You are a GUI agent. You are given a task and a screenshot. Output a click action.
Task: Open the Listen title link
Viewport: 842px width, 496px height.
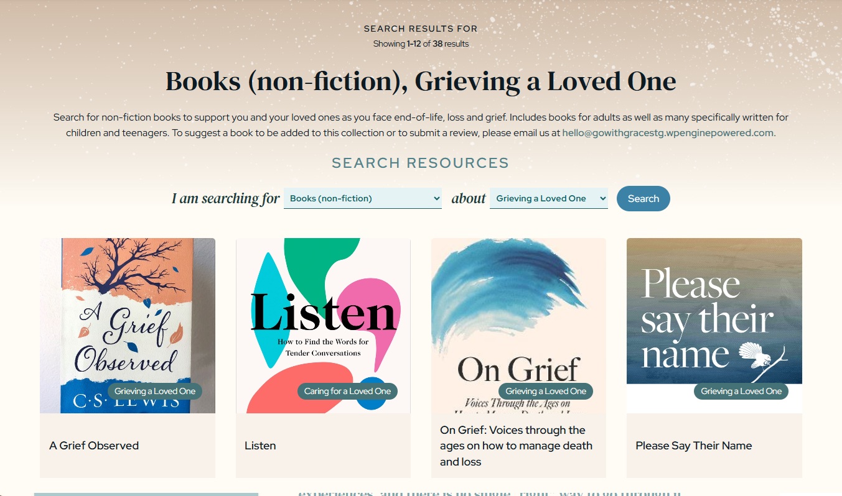[x=260, y=446]
